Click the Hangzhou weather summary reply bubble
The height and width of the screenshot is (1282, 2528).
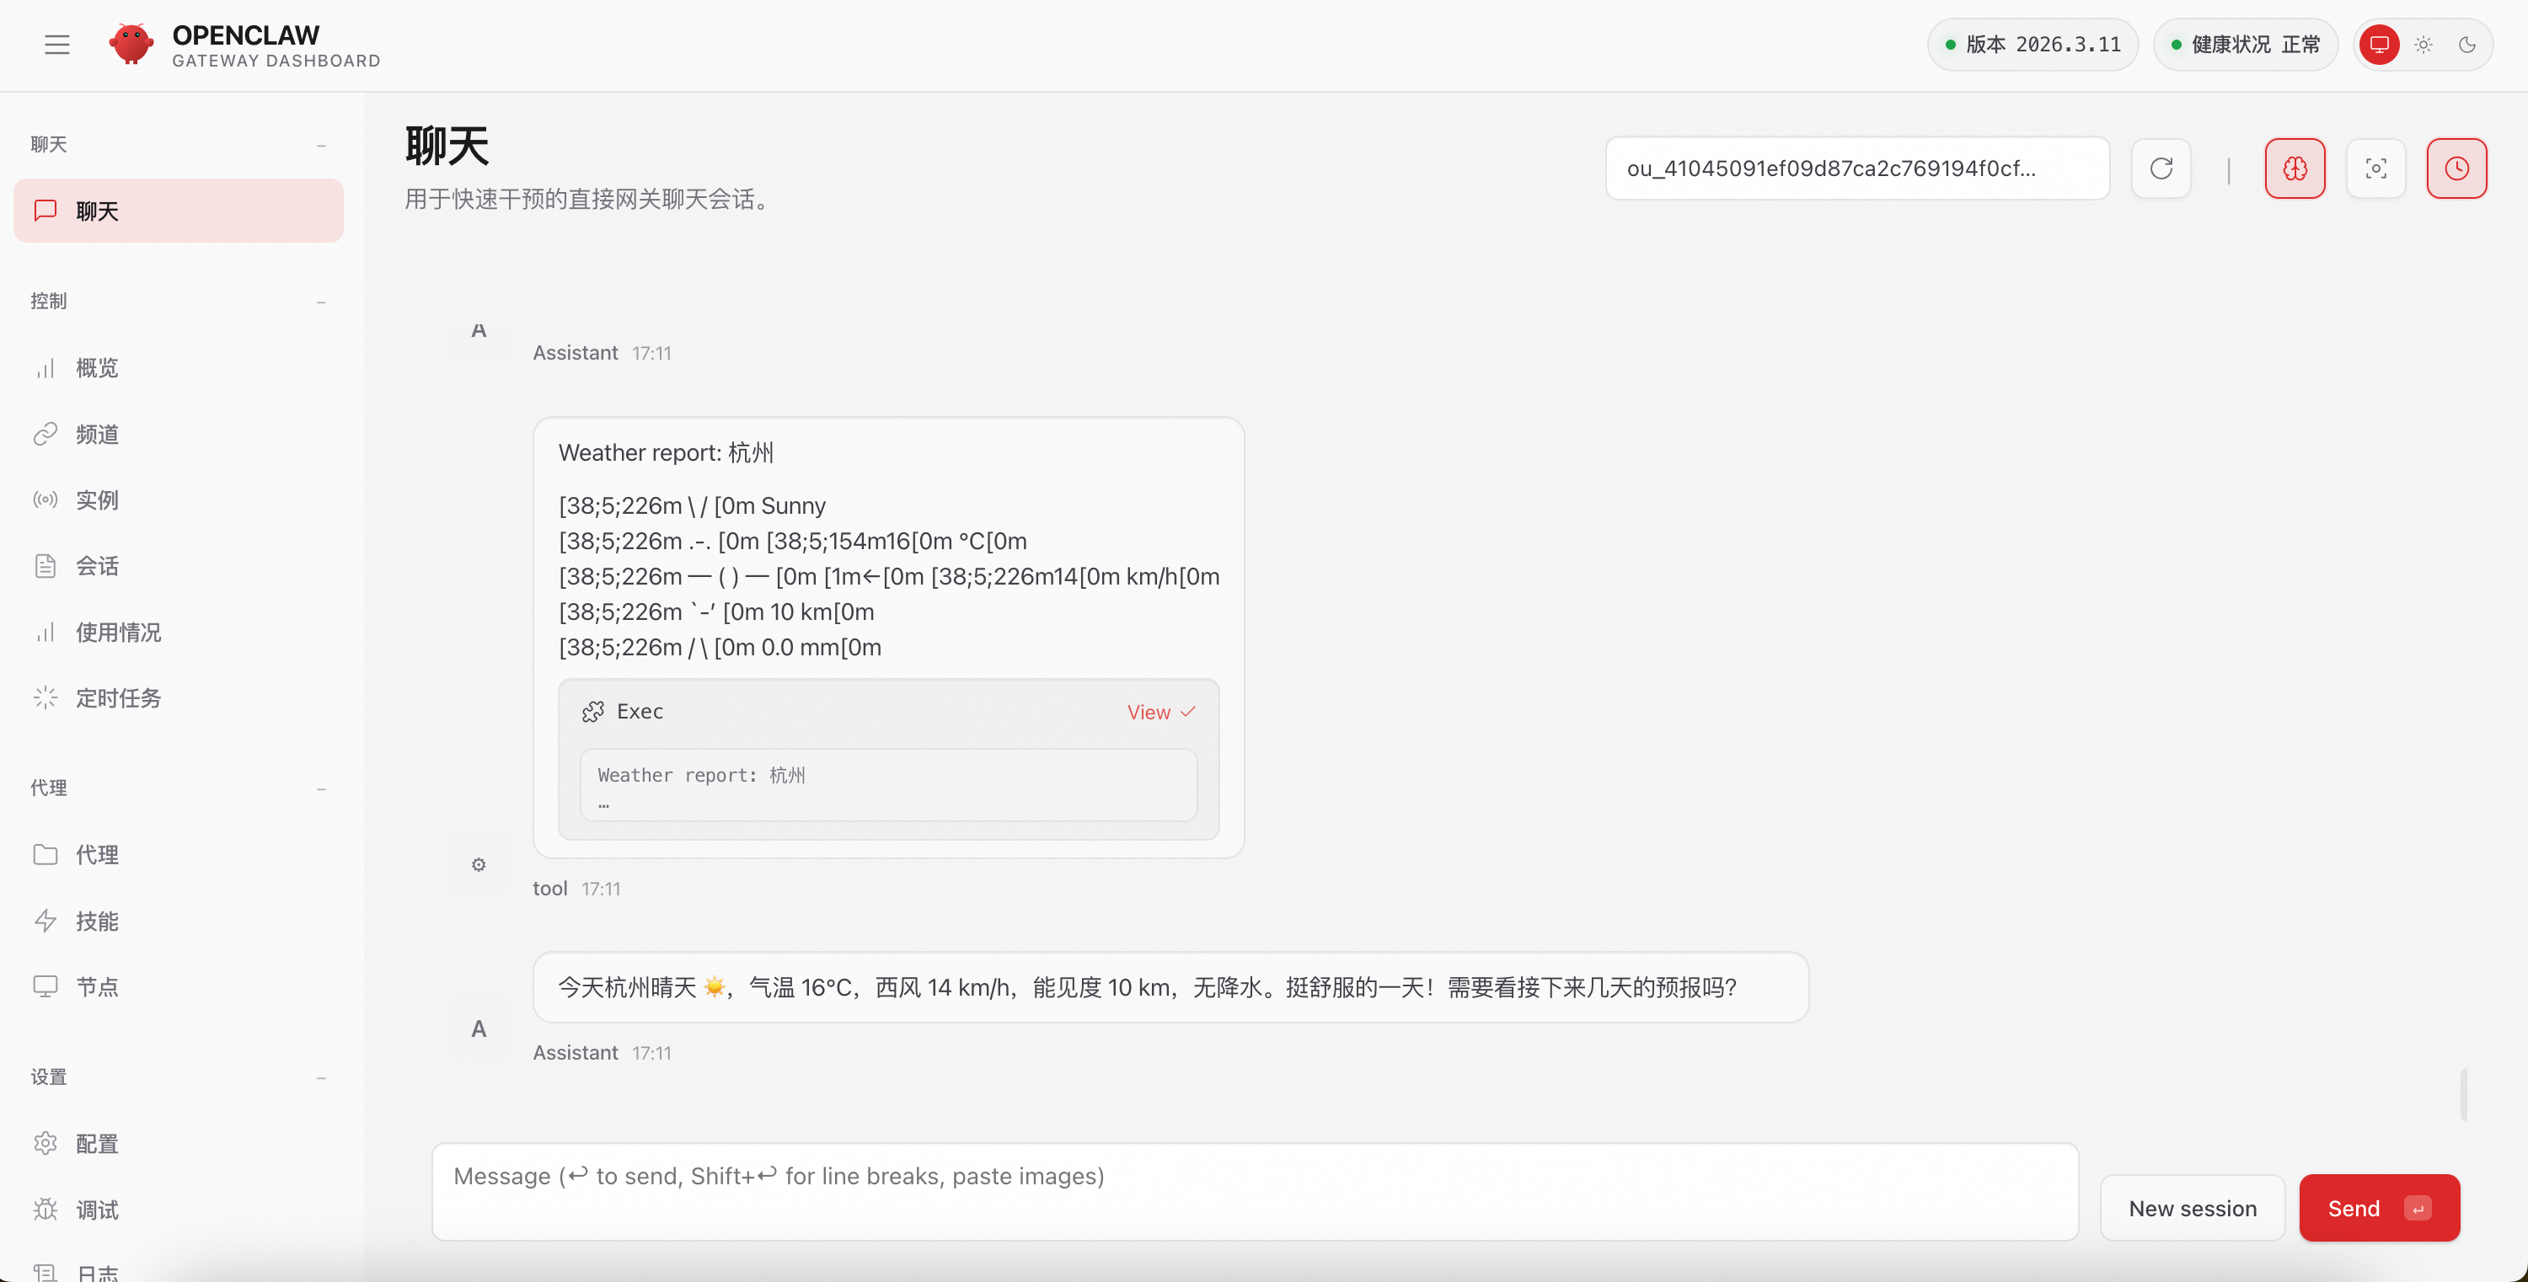[x=1170, y=986]
